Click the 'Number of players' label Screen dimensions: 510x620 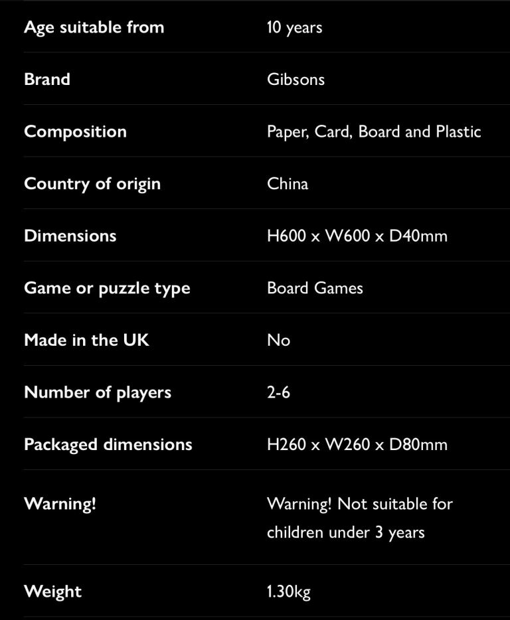pos(98,392)
